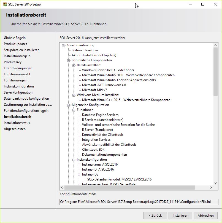The width and height of the screenshot is (222, 223).
Task: Click the Abbrechen button
Action: [206, 216]
